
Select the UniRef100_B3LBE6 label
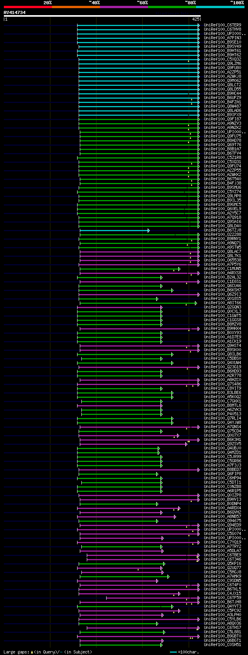222,393
